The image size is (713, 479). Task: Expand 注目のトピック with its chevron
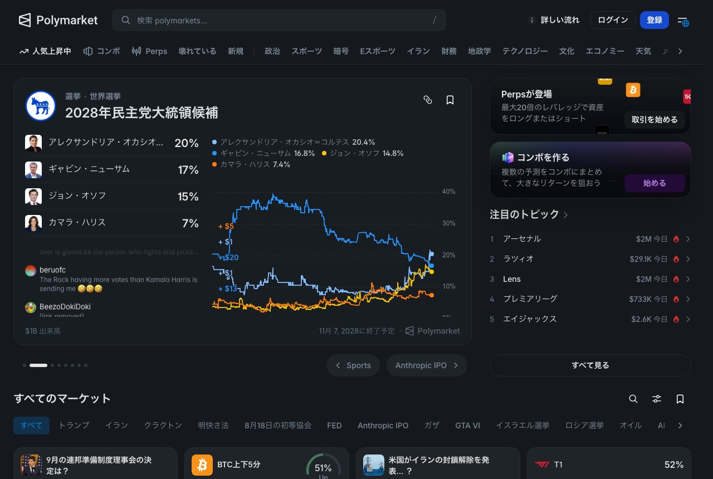[566, 215]
